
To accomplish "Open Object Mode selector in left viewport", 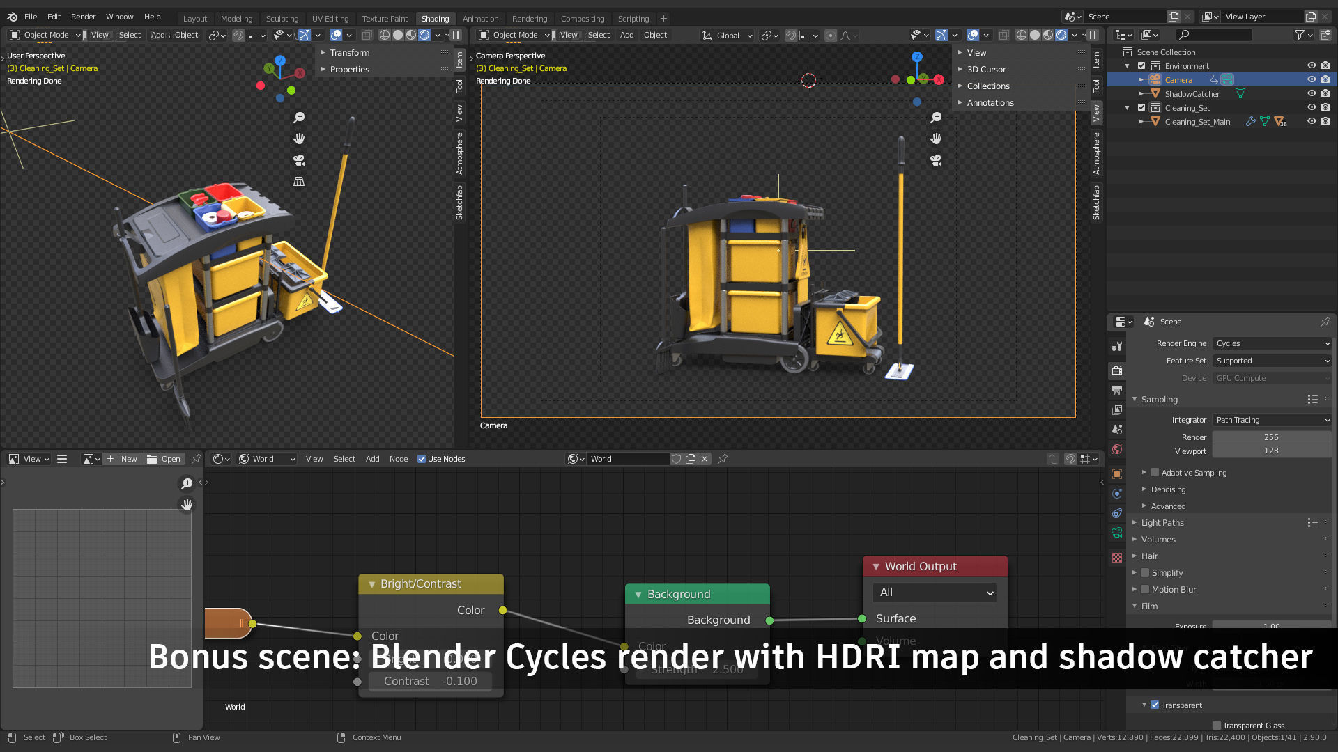I will coord(45,35).
